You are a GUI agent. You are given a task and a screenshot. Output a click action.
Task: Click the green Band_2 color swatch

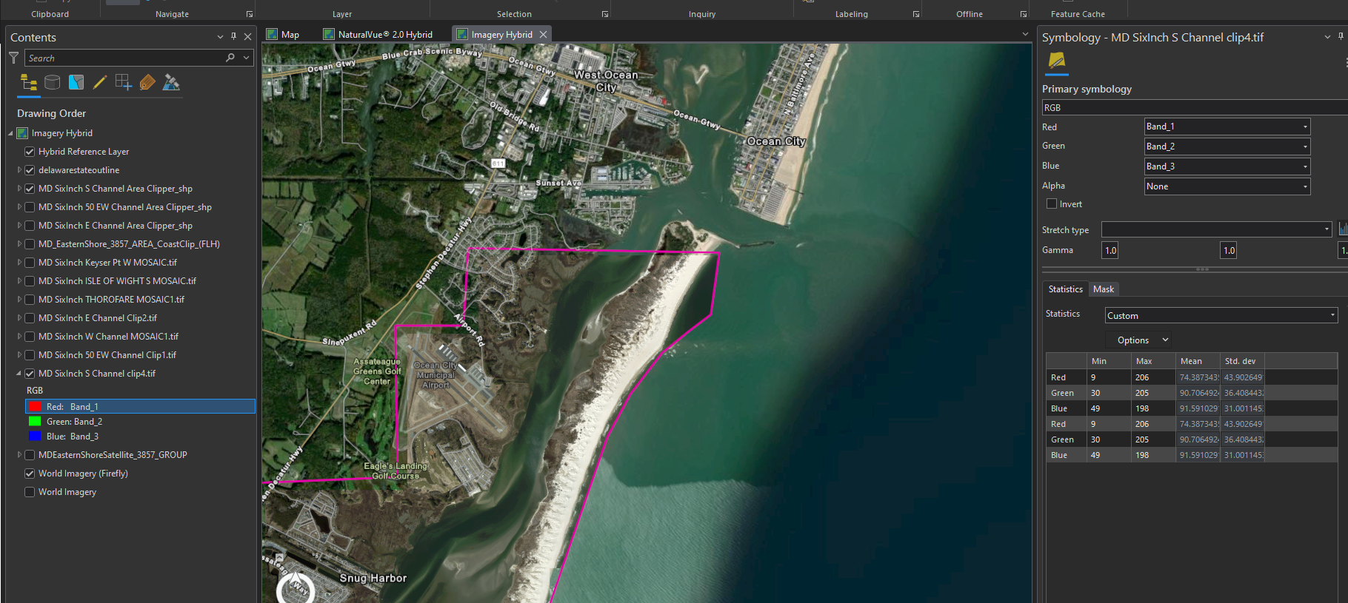(35, 422)
